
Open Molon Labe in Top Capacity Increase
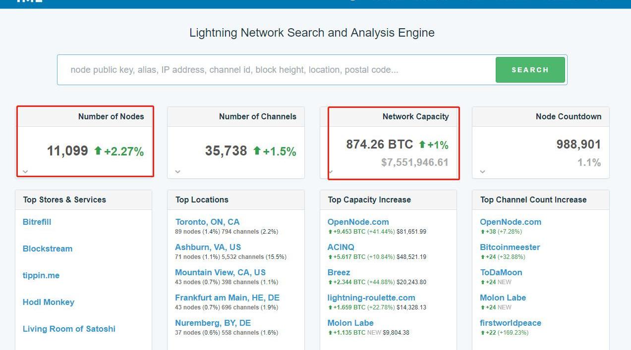pos(350,323)
